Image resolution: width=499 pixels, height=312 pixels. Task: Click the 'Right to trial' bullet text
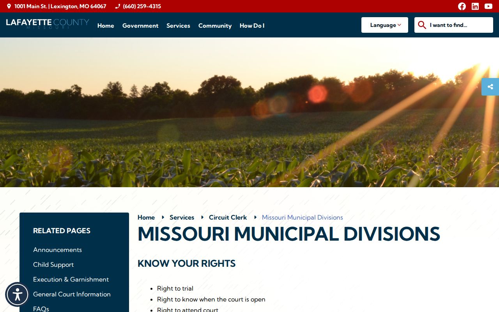175,288
